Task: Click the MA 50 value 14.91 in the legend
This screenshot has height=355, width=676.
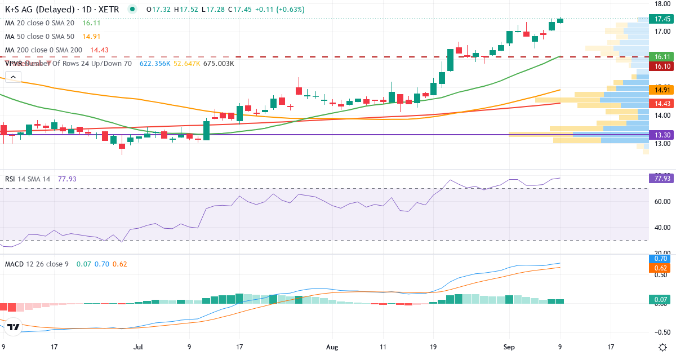Action: click(91, 37)
